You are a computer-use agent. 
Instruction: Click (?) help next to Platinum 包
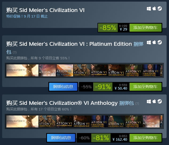pyautogui.click(x=14, y=52)
